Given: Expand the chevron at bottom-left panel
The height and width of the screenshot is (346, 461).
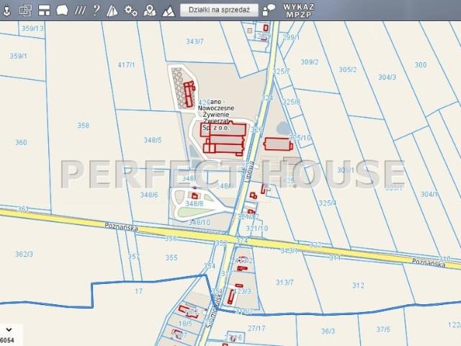Looking at the screenshot, I should pyautogui.click(x=9, y=330).
